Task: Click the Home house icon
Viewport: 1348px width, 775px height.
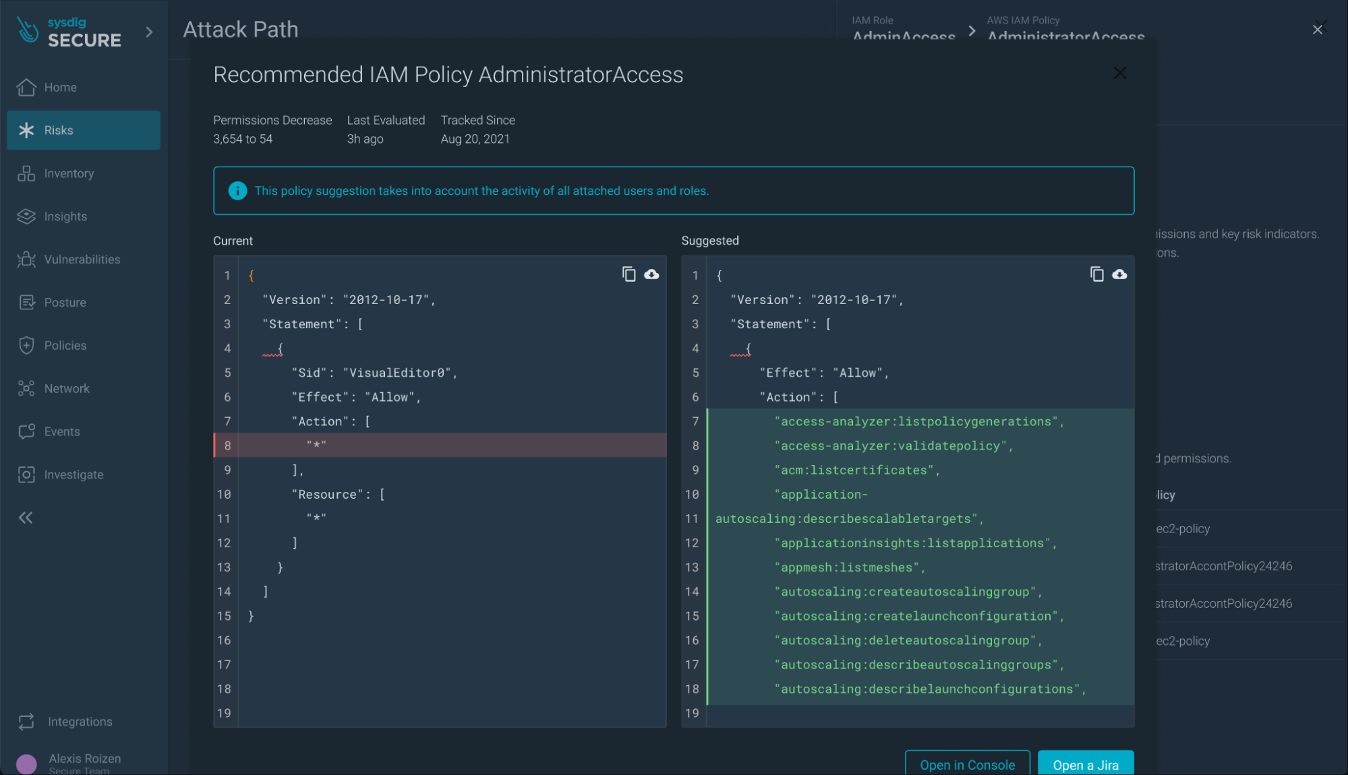Action: [26, 87]
